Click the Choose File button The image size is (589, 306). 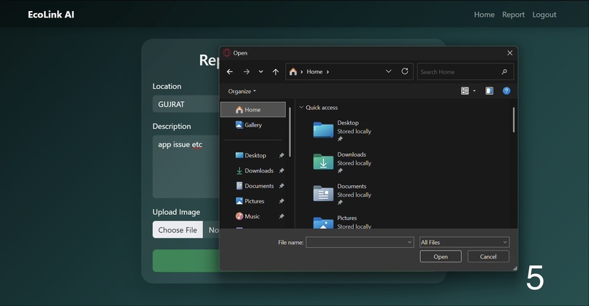(x=178, y=230)
